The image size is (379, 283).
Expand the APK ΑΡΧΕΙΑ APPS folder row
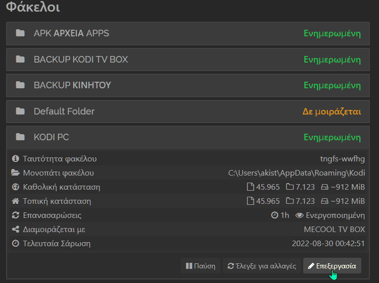click(188, 33)
